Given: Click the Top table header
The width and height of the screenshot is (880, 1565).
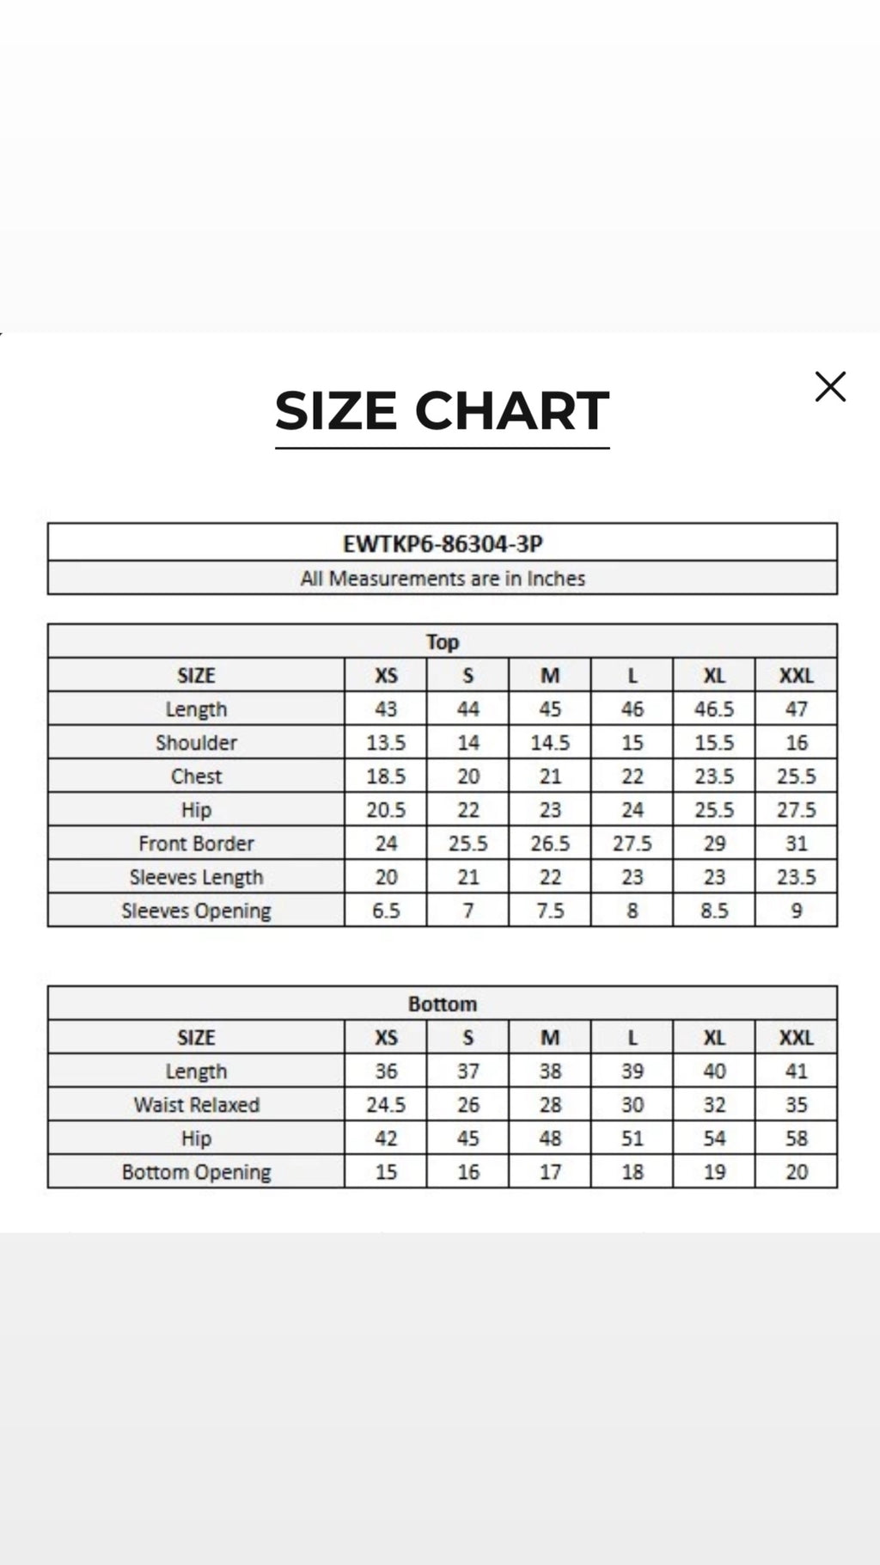Looking at the screenshot, I should tap(443, 641).
